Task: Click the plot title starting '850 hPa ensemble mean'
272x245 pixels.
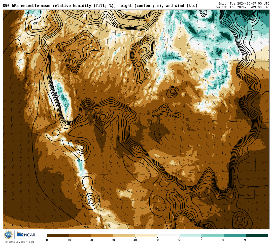Action: [100, 6]
